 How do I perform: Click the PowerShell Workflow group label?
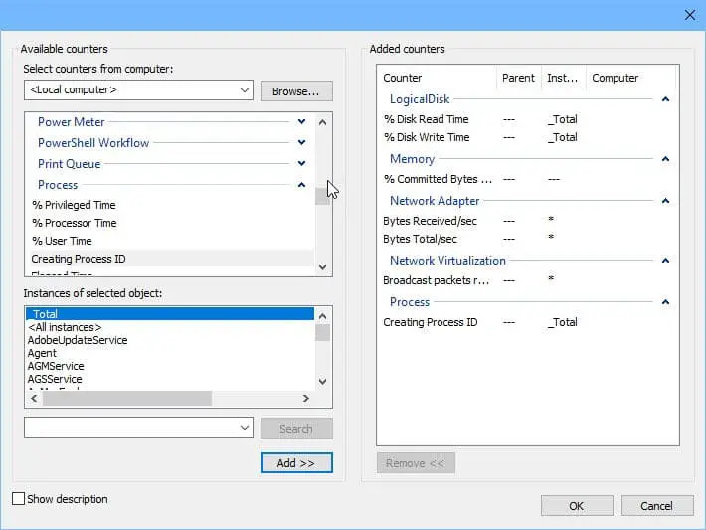click(93, 143)
